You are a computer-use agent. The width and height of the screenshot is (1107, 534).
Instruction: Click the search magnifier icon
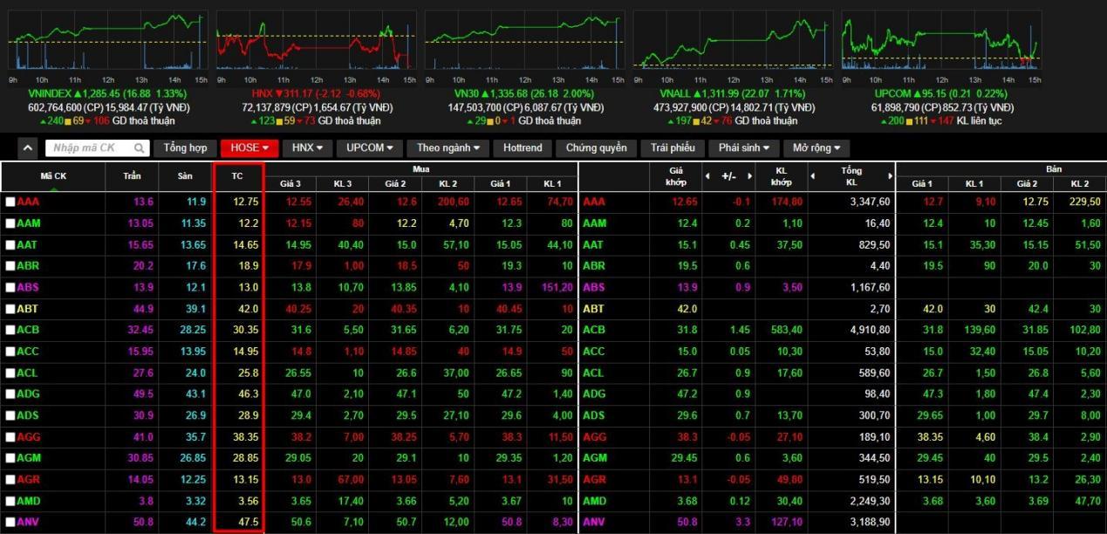[140, 148]
